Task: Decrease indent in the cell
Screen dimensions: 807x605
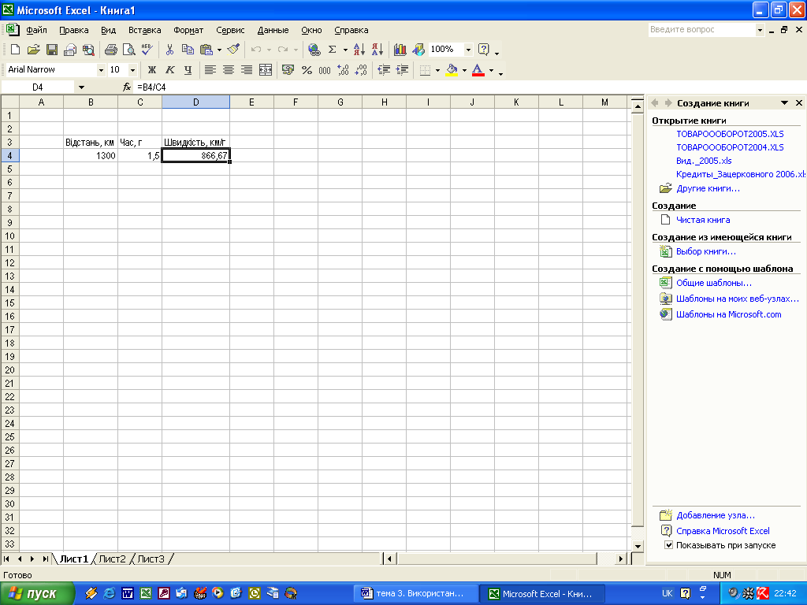Action: [x=384, y=70]
